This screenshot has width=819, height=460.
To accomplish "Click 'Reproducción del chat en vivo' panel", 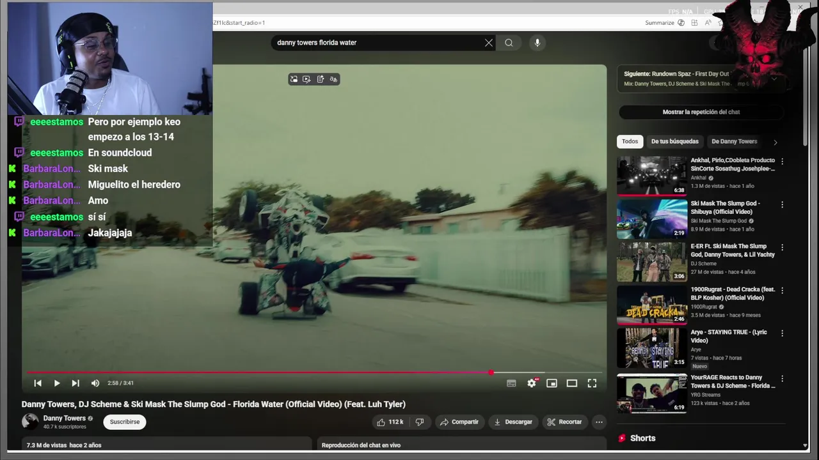I will click(461, 444).
